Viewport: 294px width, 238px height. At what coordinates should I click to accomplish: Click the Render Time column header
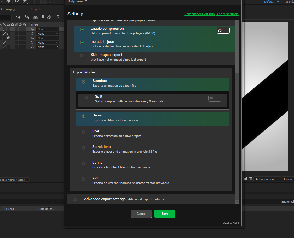click(47, 209)
